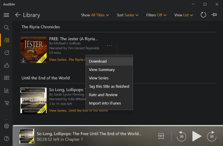Open the Help question mark icon
Image resolution: width=223 pixels, height=146 pixels.
pos(7,138)
